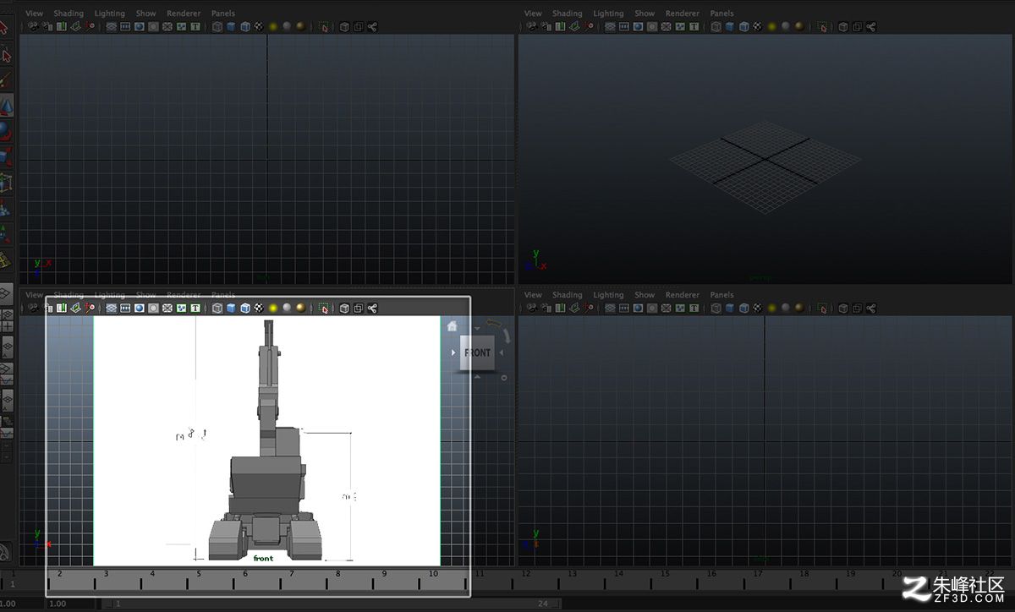Click the range slider bar below timeline

(330, 604)
